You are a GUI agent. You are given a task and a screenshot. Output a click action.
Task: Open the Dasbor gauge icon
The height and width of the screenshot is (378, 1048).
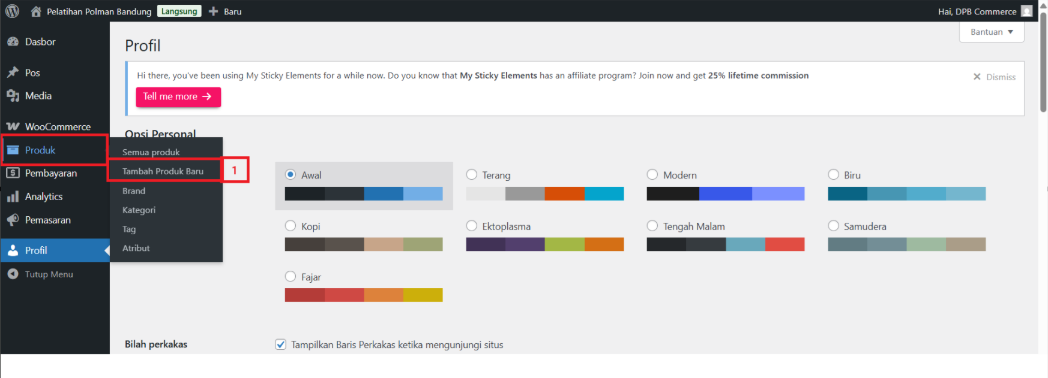coord(13,42)
